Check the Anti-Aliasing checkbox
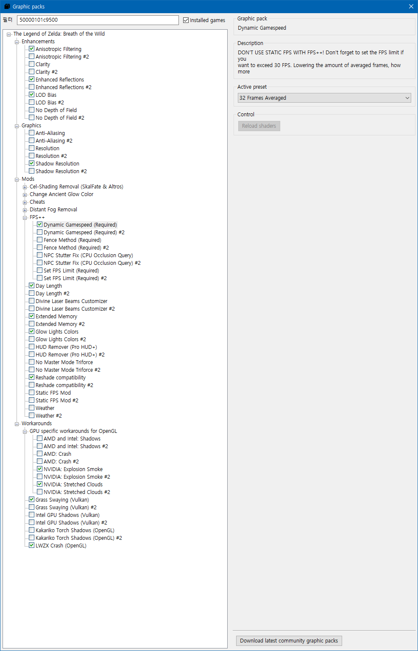This screenshot has height=651, width=418. pyautogui.click(x=31, y=133)
